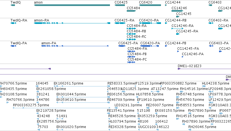Select the EK261058.5prime EST label
231x131 pixels.
pyautogui.click(x=51, y=89)
